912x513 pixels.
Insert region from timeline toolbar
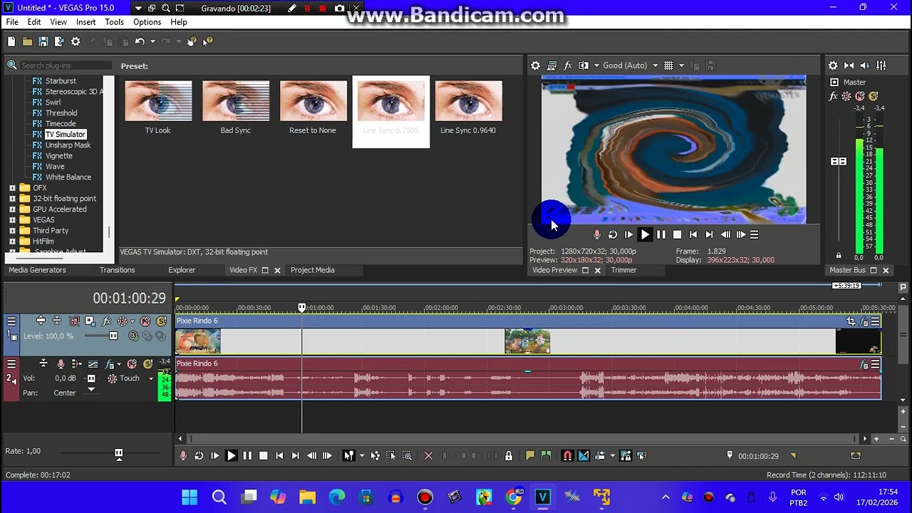click(x=546, y=456)
